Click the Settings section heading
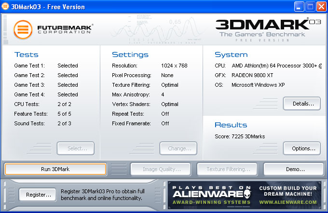328x213 pixels. (130, 54)
